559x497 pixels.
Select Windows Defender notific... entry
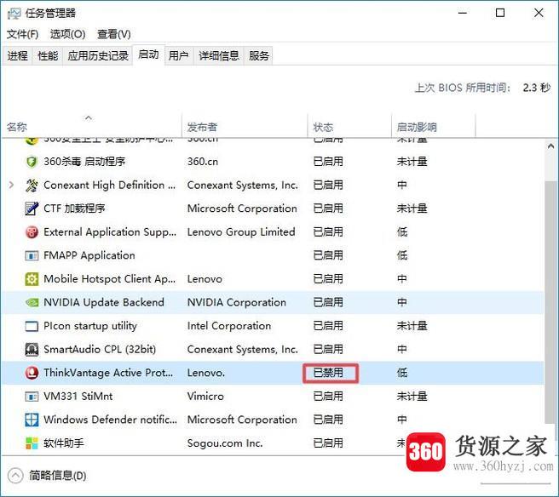(110, 420)
